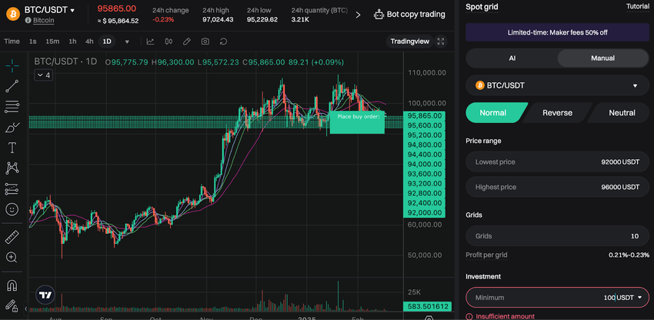
Task: Click the 583.501612 volume label
Action: coord(426,307)
